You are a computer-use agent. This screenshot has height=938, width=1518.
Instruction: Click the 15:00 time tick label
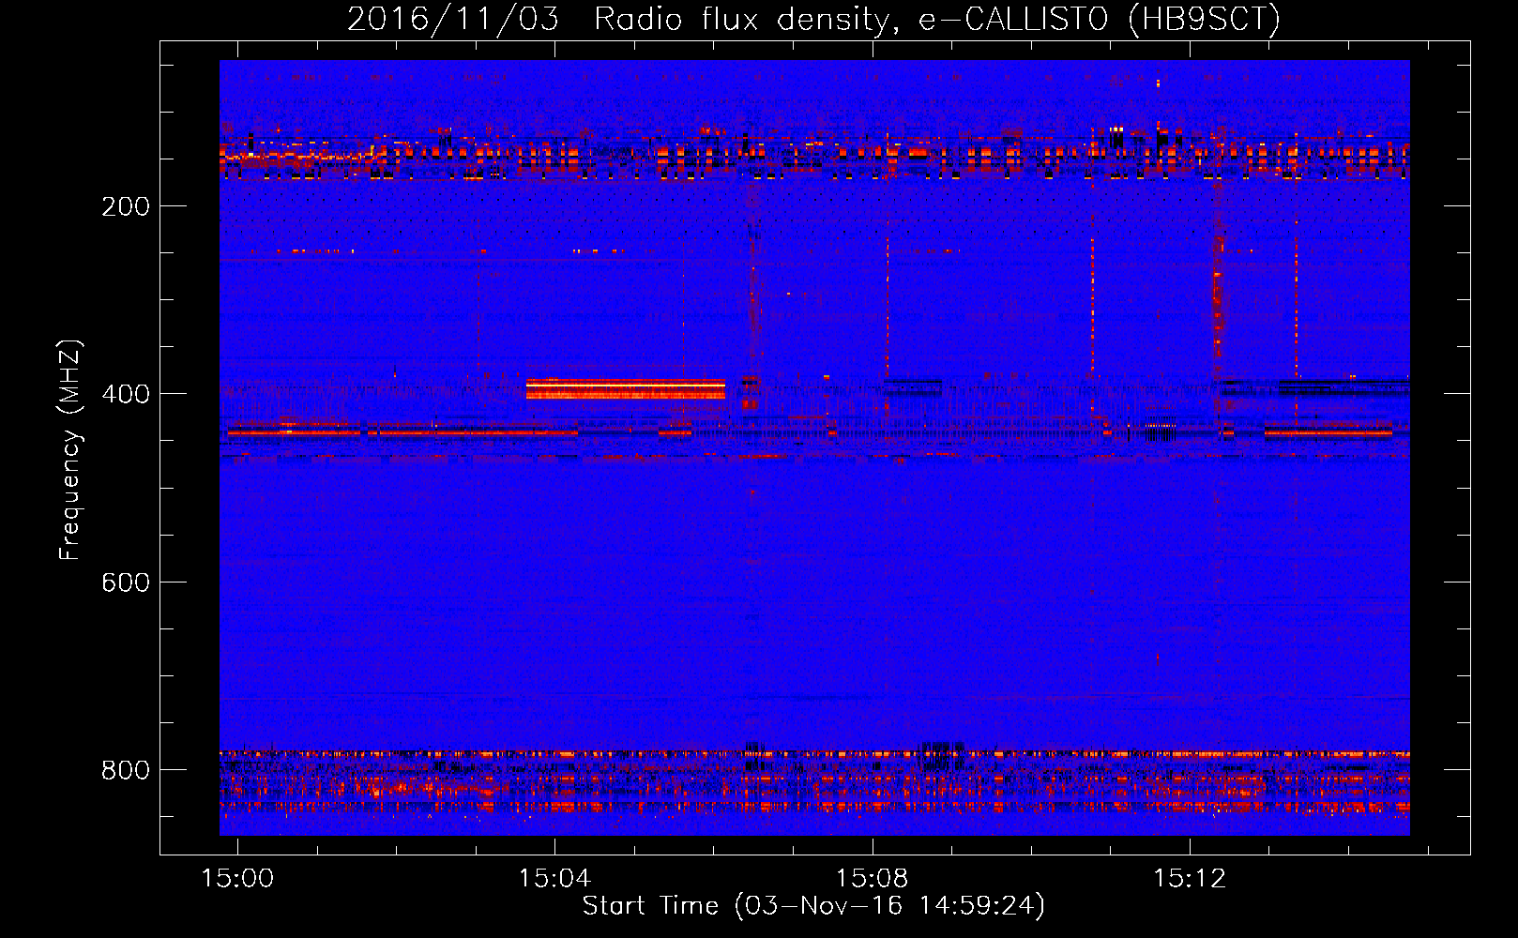point(237,878)
